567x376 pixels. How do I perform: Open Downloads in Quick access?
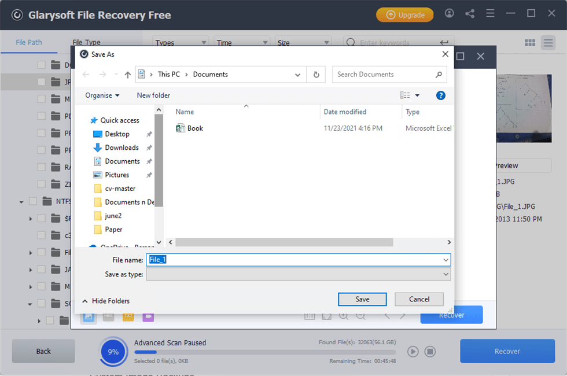click(122, 148)
